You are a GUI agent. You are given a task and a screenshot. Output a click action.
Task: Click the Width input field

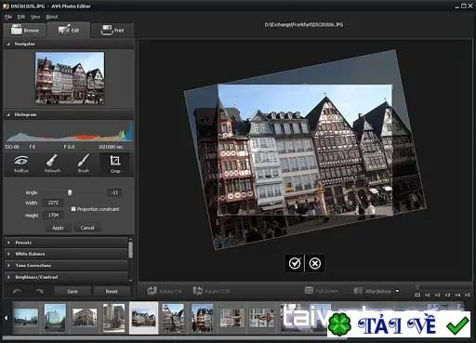(53, 203)
